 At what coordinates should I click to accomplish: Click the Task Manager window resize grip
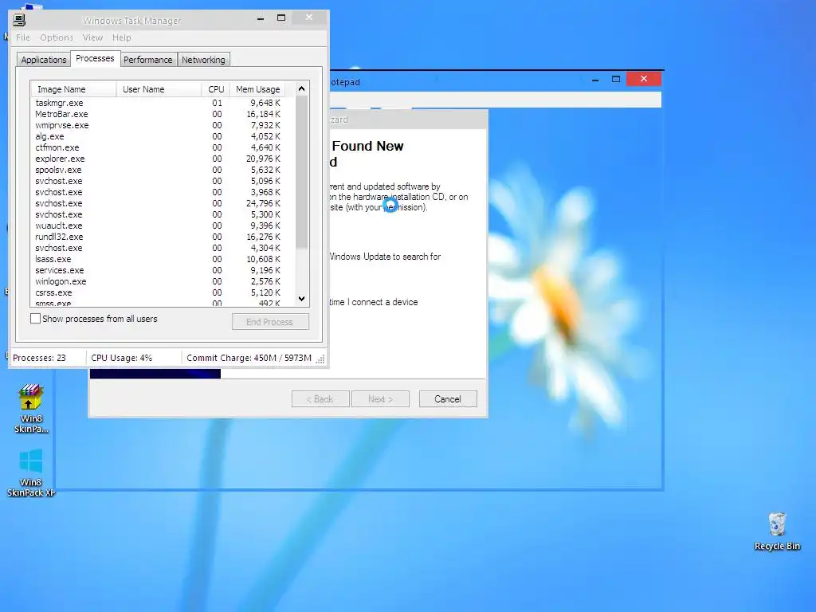(320, 359)
